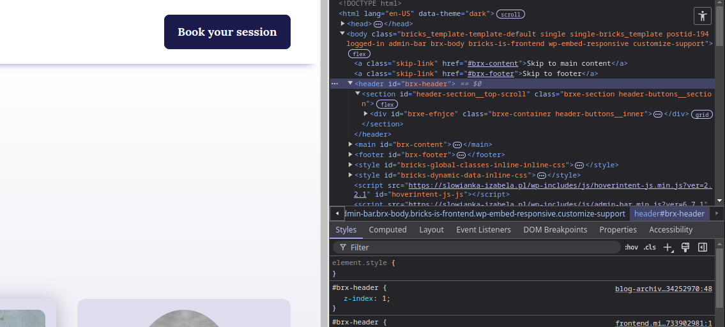Follow the #brx-content href link
The width and height of the screenshot is (725, 327).
[493, 64]
